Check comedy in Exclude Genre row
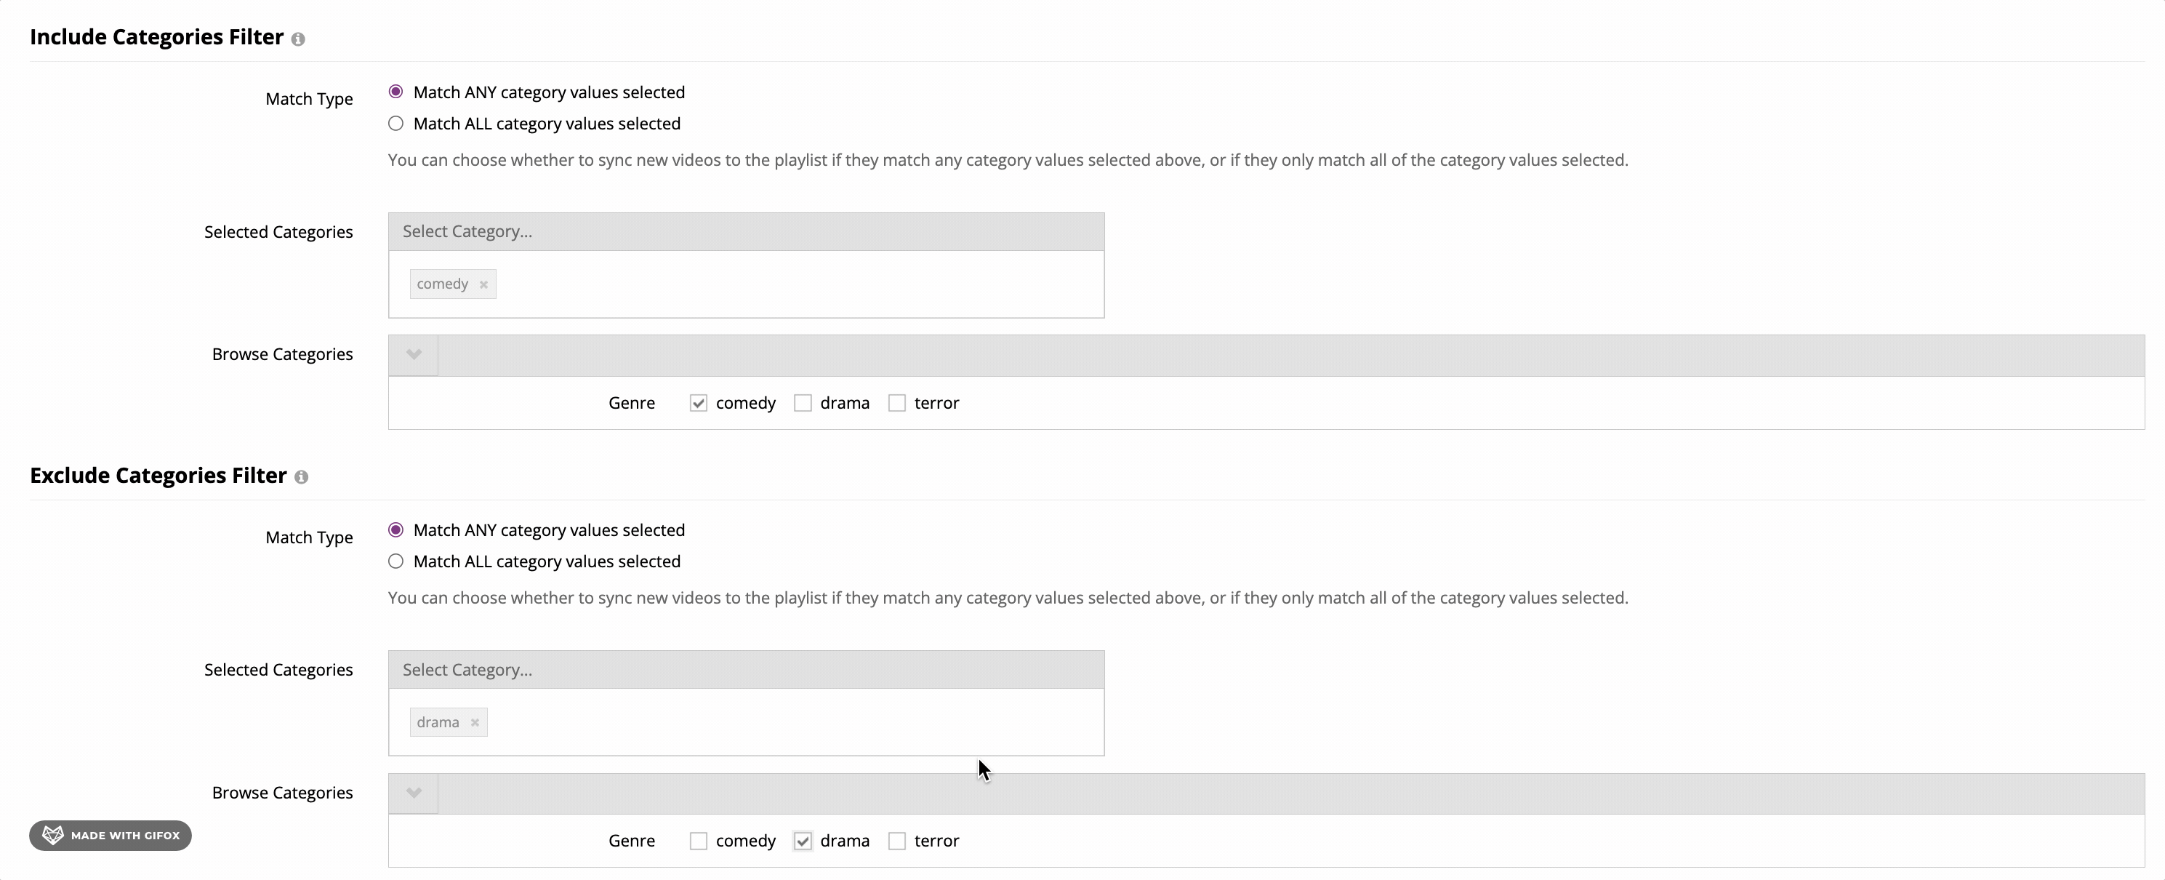Image resolution: width=2165 pixels, height=880 pixels. [699, 841]
